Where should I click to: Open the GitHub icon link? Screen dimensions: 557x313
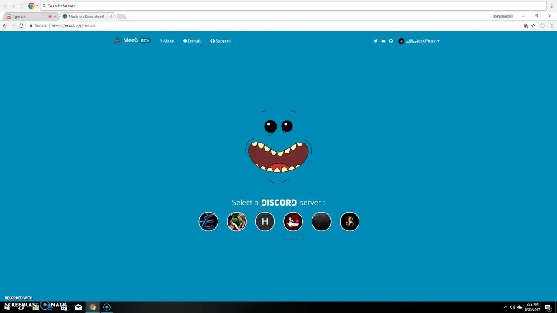pyautogui.click(x=391, y=41)
